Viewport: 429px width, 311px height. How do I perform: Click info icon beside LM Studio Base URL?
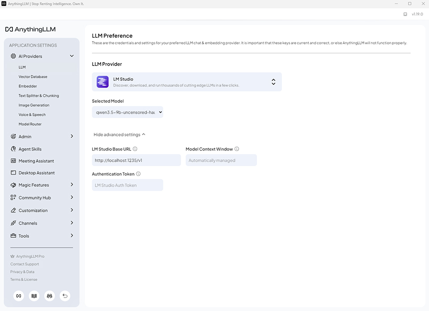[x=135, y=149]
